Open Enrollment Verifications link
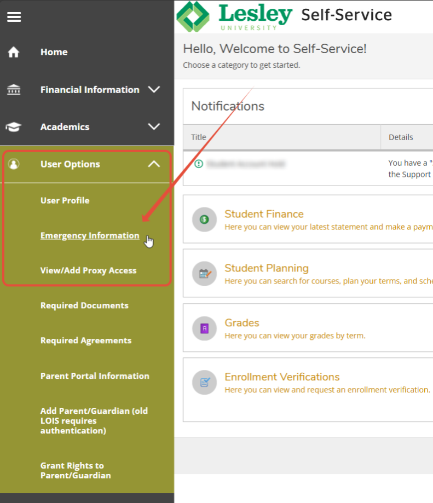 (282, 377)
